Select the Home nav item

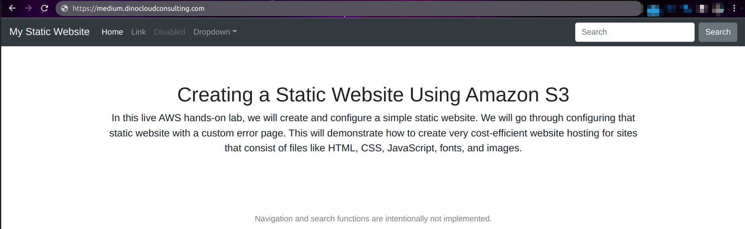click(x=112, y=32)
